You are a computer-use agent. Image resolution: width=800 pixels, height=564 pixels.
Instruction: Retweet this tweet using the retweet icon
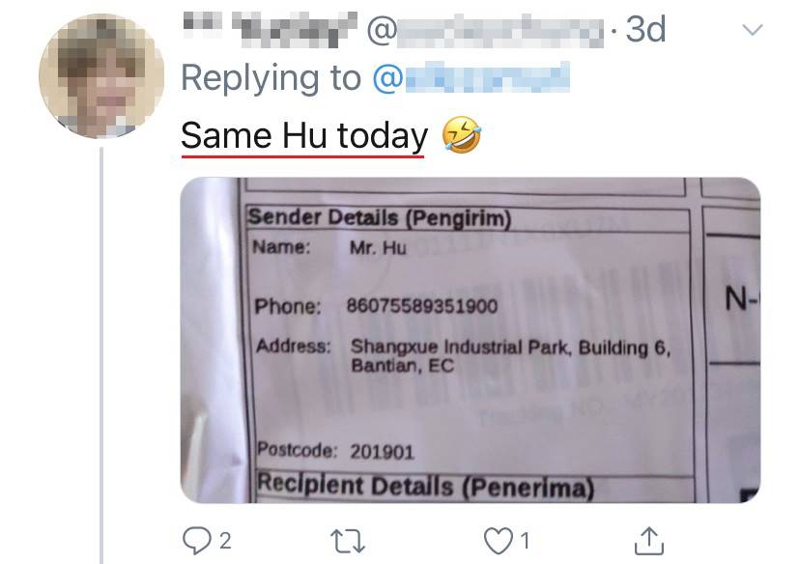click(x=348, y=541)
